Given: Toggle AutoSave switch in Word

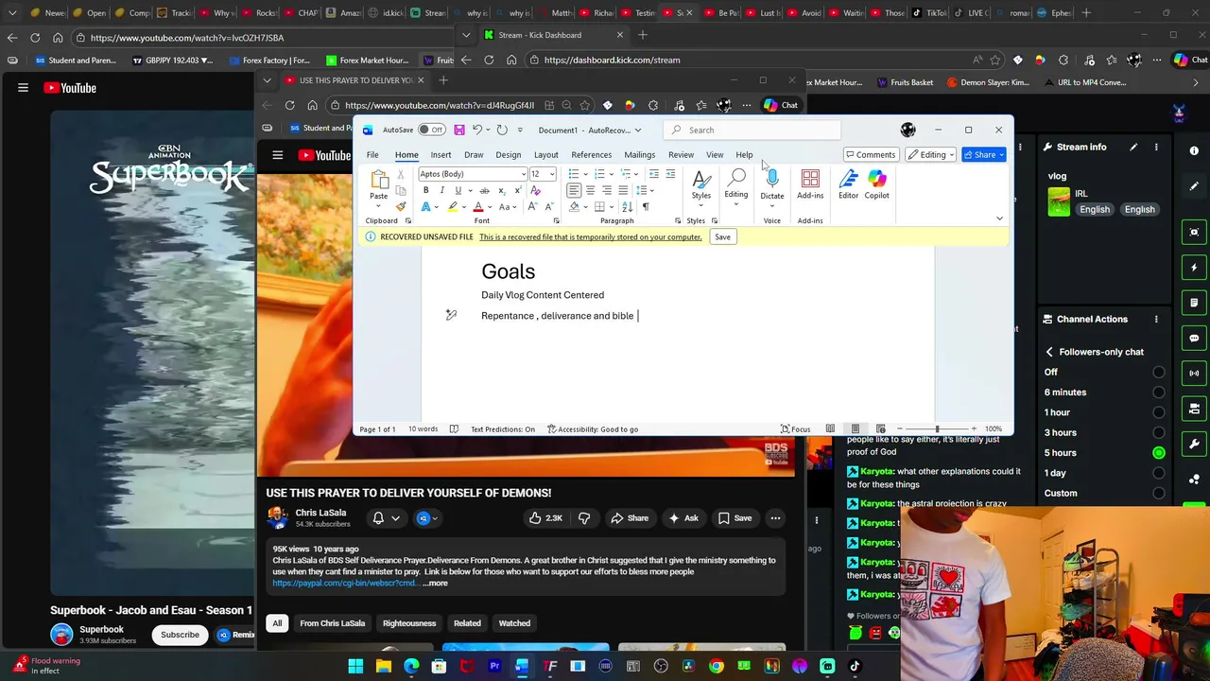Looking at the screenshot, I should (x=432, y=130).
